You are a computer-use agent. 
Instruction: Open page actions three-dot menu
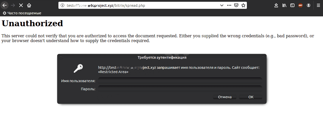[229, 5]
